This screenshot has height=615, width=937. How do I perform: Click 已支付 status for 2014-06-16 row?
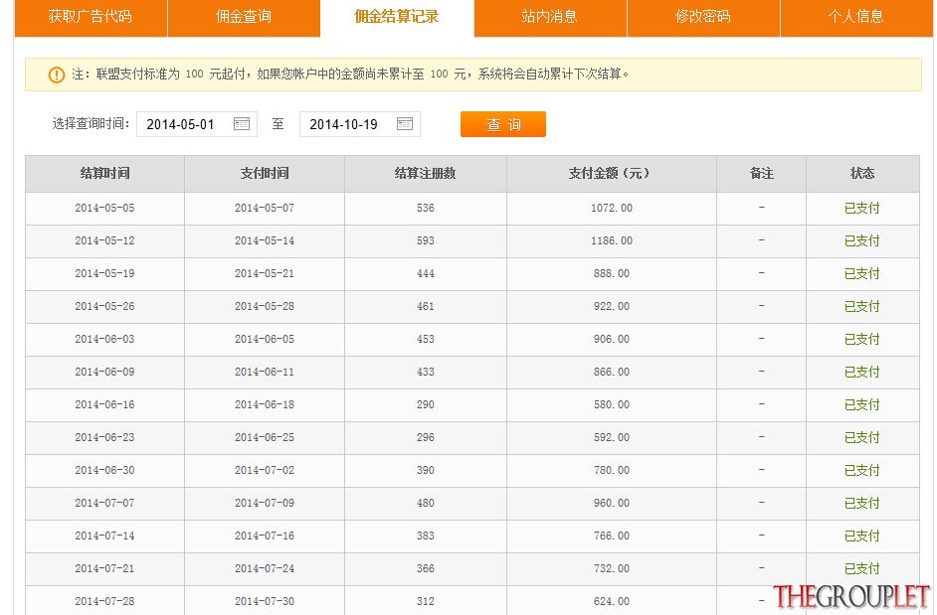pos(861,404)
